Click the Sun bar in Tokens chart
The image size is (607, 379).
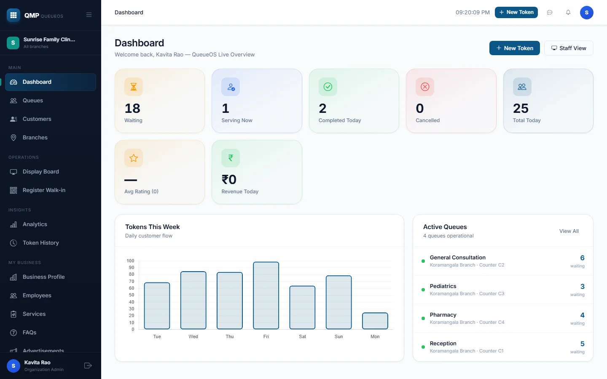tap(339, 302)
